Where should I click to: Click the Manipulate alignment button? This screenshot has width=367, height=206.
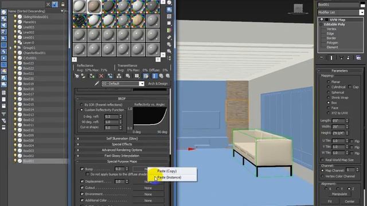(339, 194)
